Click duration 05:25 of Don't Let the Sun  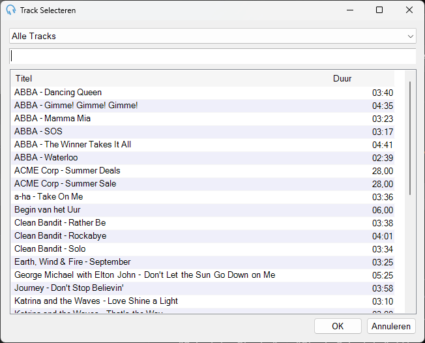[x=383, y=275]
